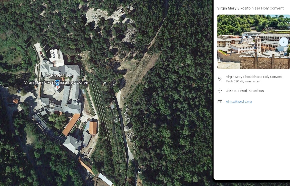Click the website icon next to the Wikipedia link

pos(220,102)
